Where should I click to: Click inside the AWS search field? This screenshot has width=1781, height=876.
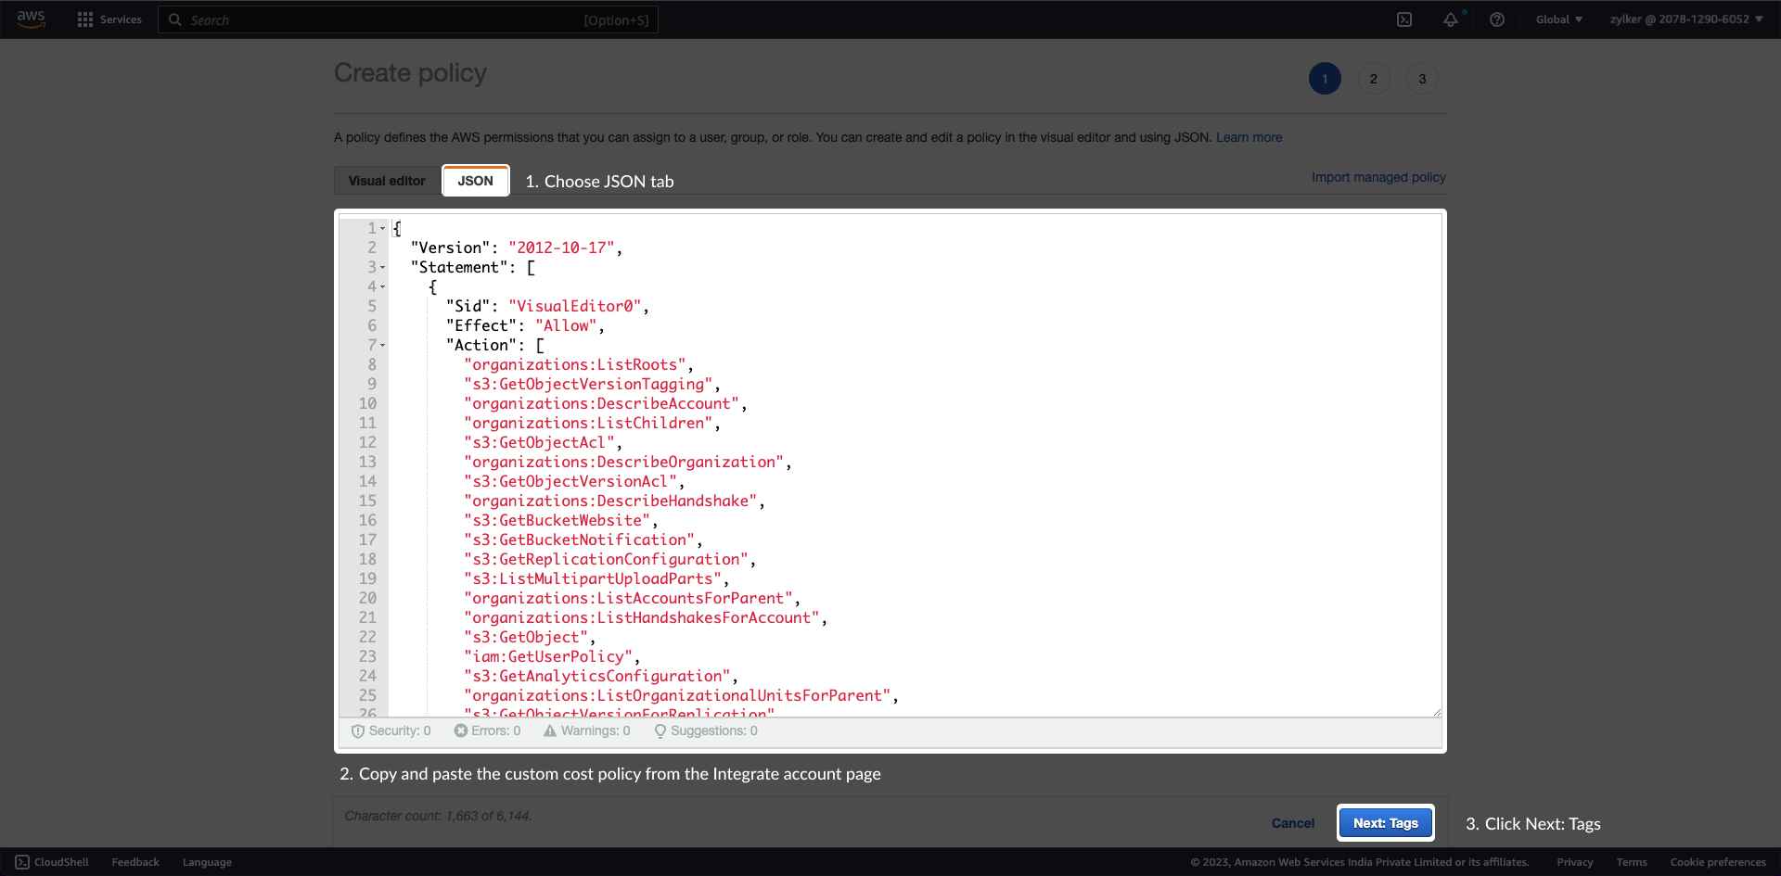tap(408, 19)
